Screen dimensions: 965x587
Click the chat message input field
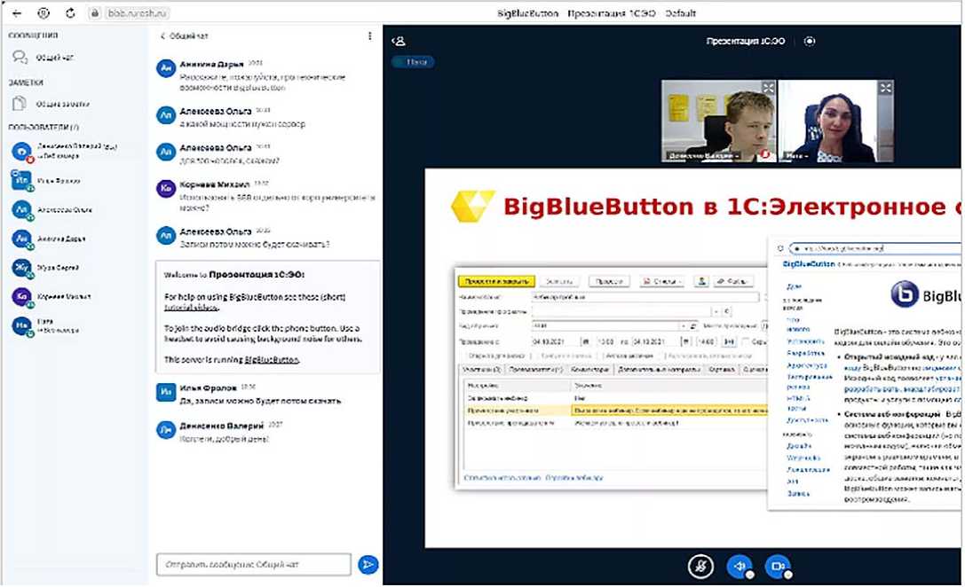point(253,565)
